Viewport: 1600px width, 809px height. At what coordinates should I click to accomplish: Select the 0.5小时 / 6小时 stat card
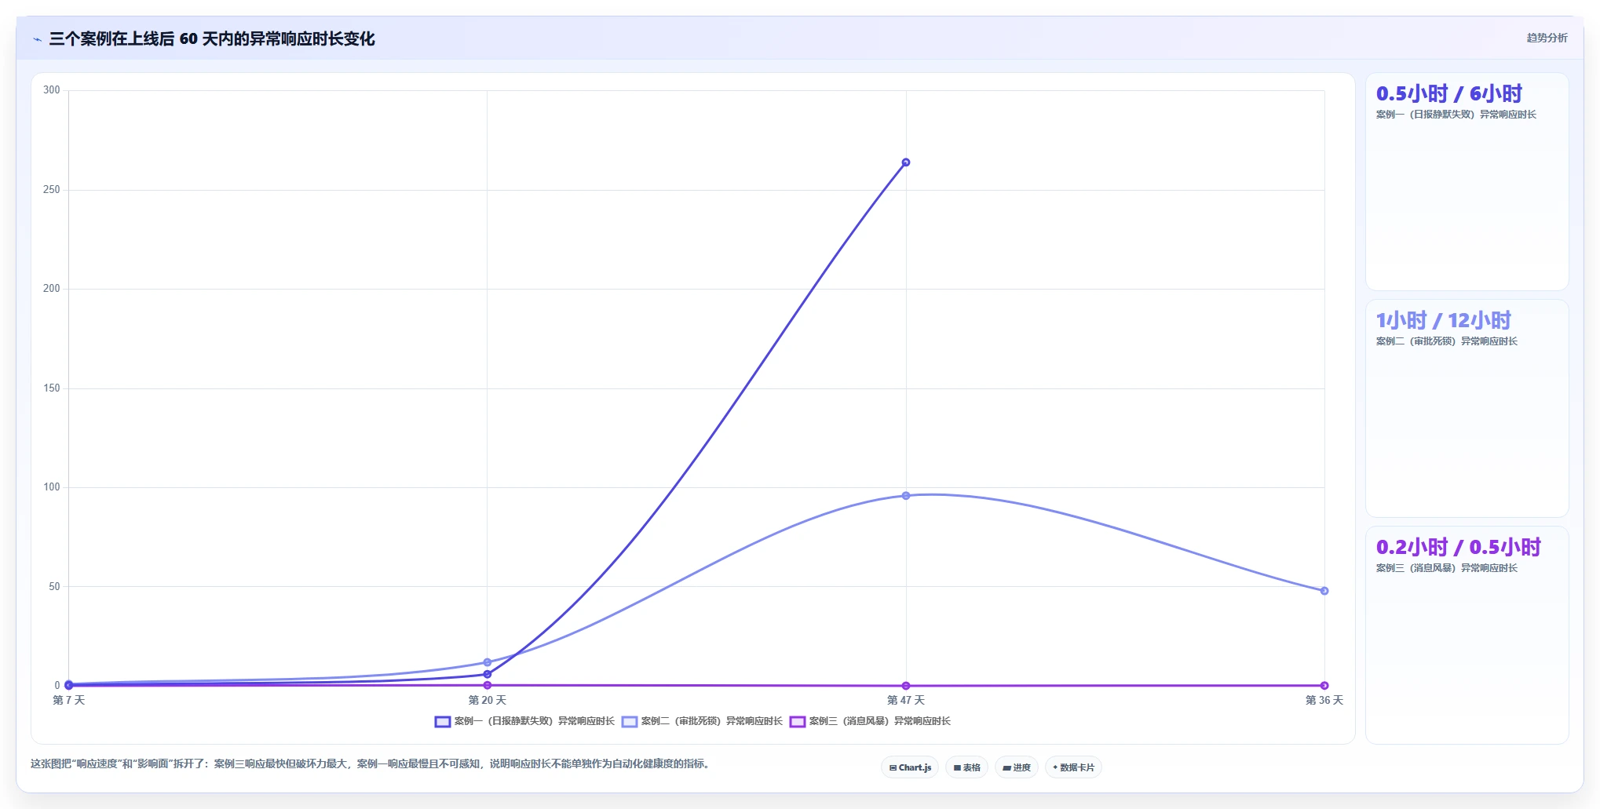[x=1467, y=182]
